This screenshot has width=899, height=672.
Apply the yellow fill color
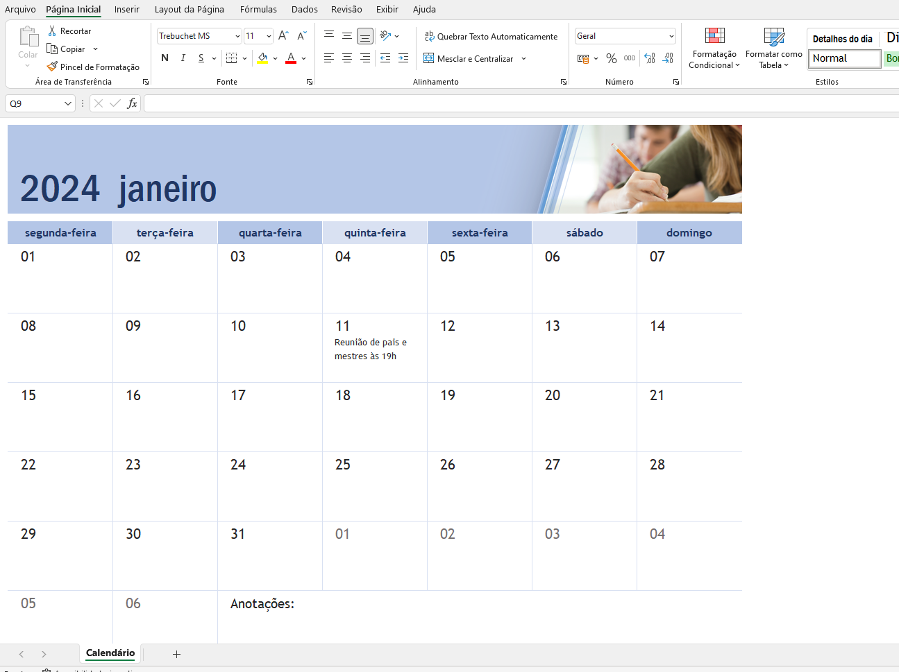pos(262,58)
